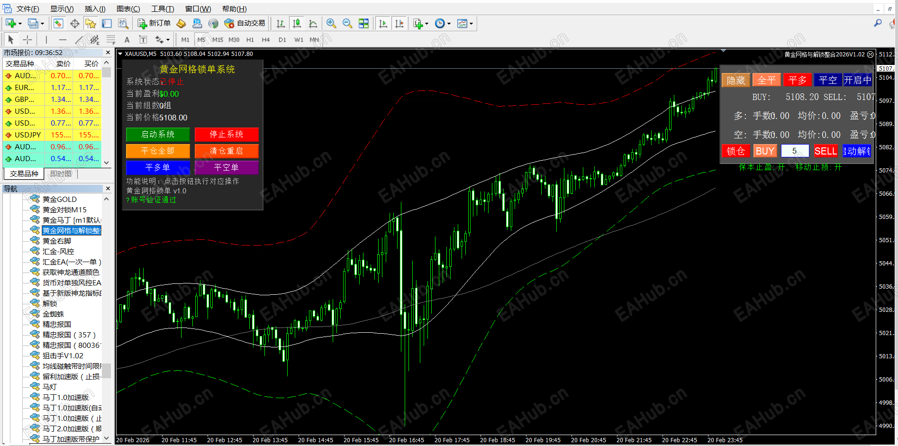
Task: Open the 显示(V) menu
Action: (62, 9)
